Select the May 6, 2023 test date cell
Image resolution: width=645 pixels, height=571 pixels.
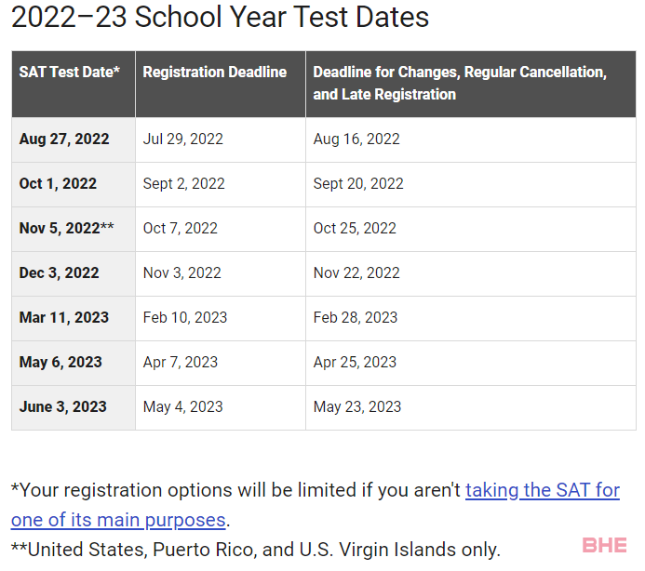pyautogui.click(x=74, y=363)
